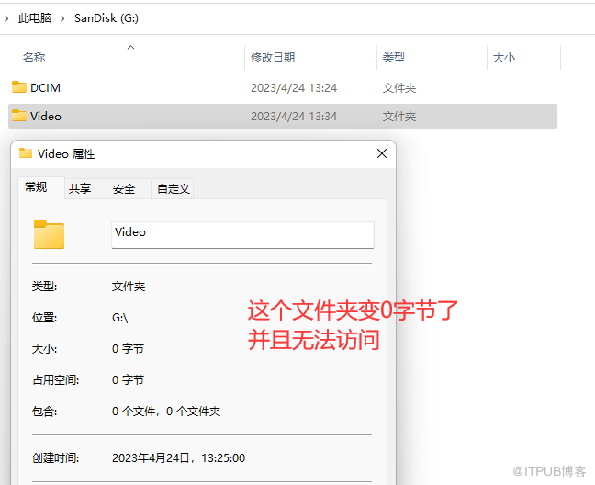595x485 pixels.
Task: Click the folder name field containing Video
Action: [x=242, y=235]
